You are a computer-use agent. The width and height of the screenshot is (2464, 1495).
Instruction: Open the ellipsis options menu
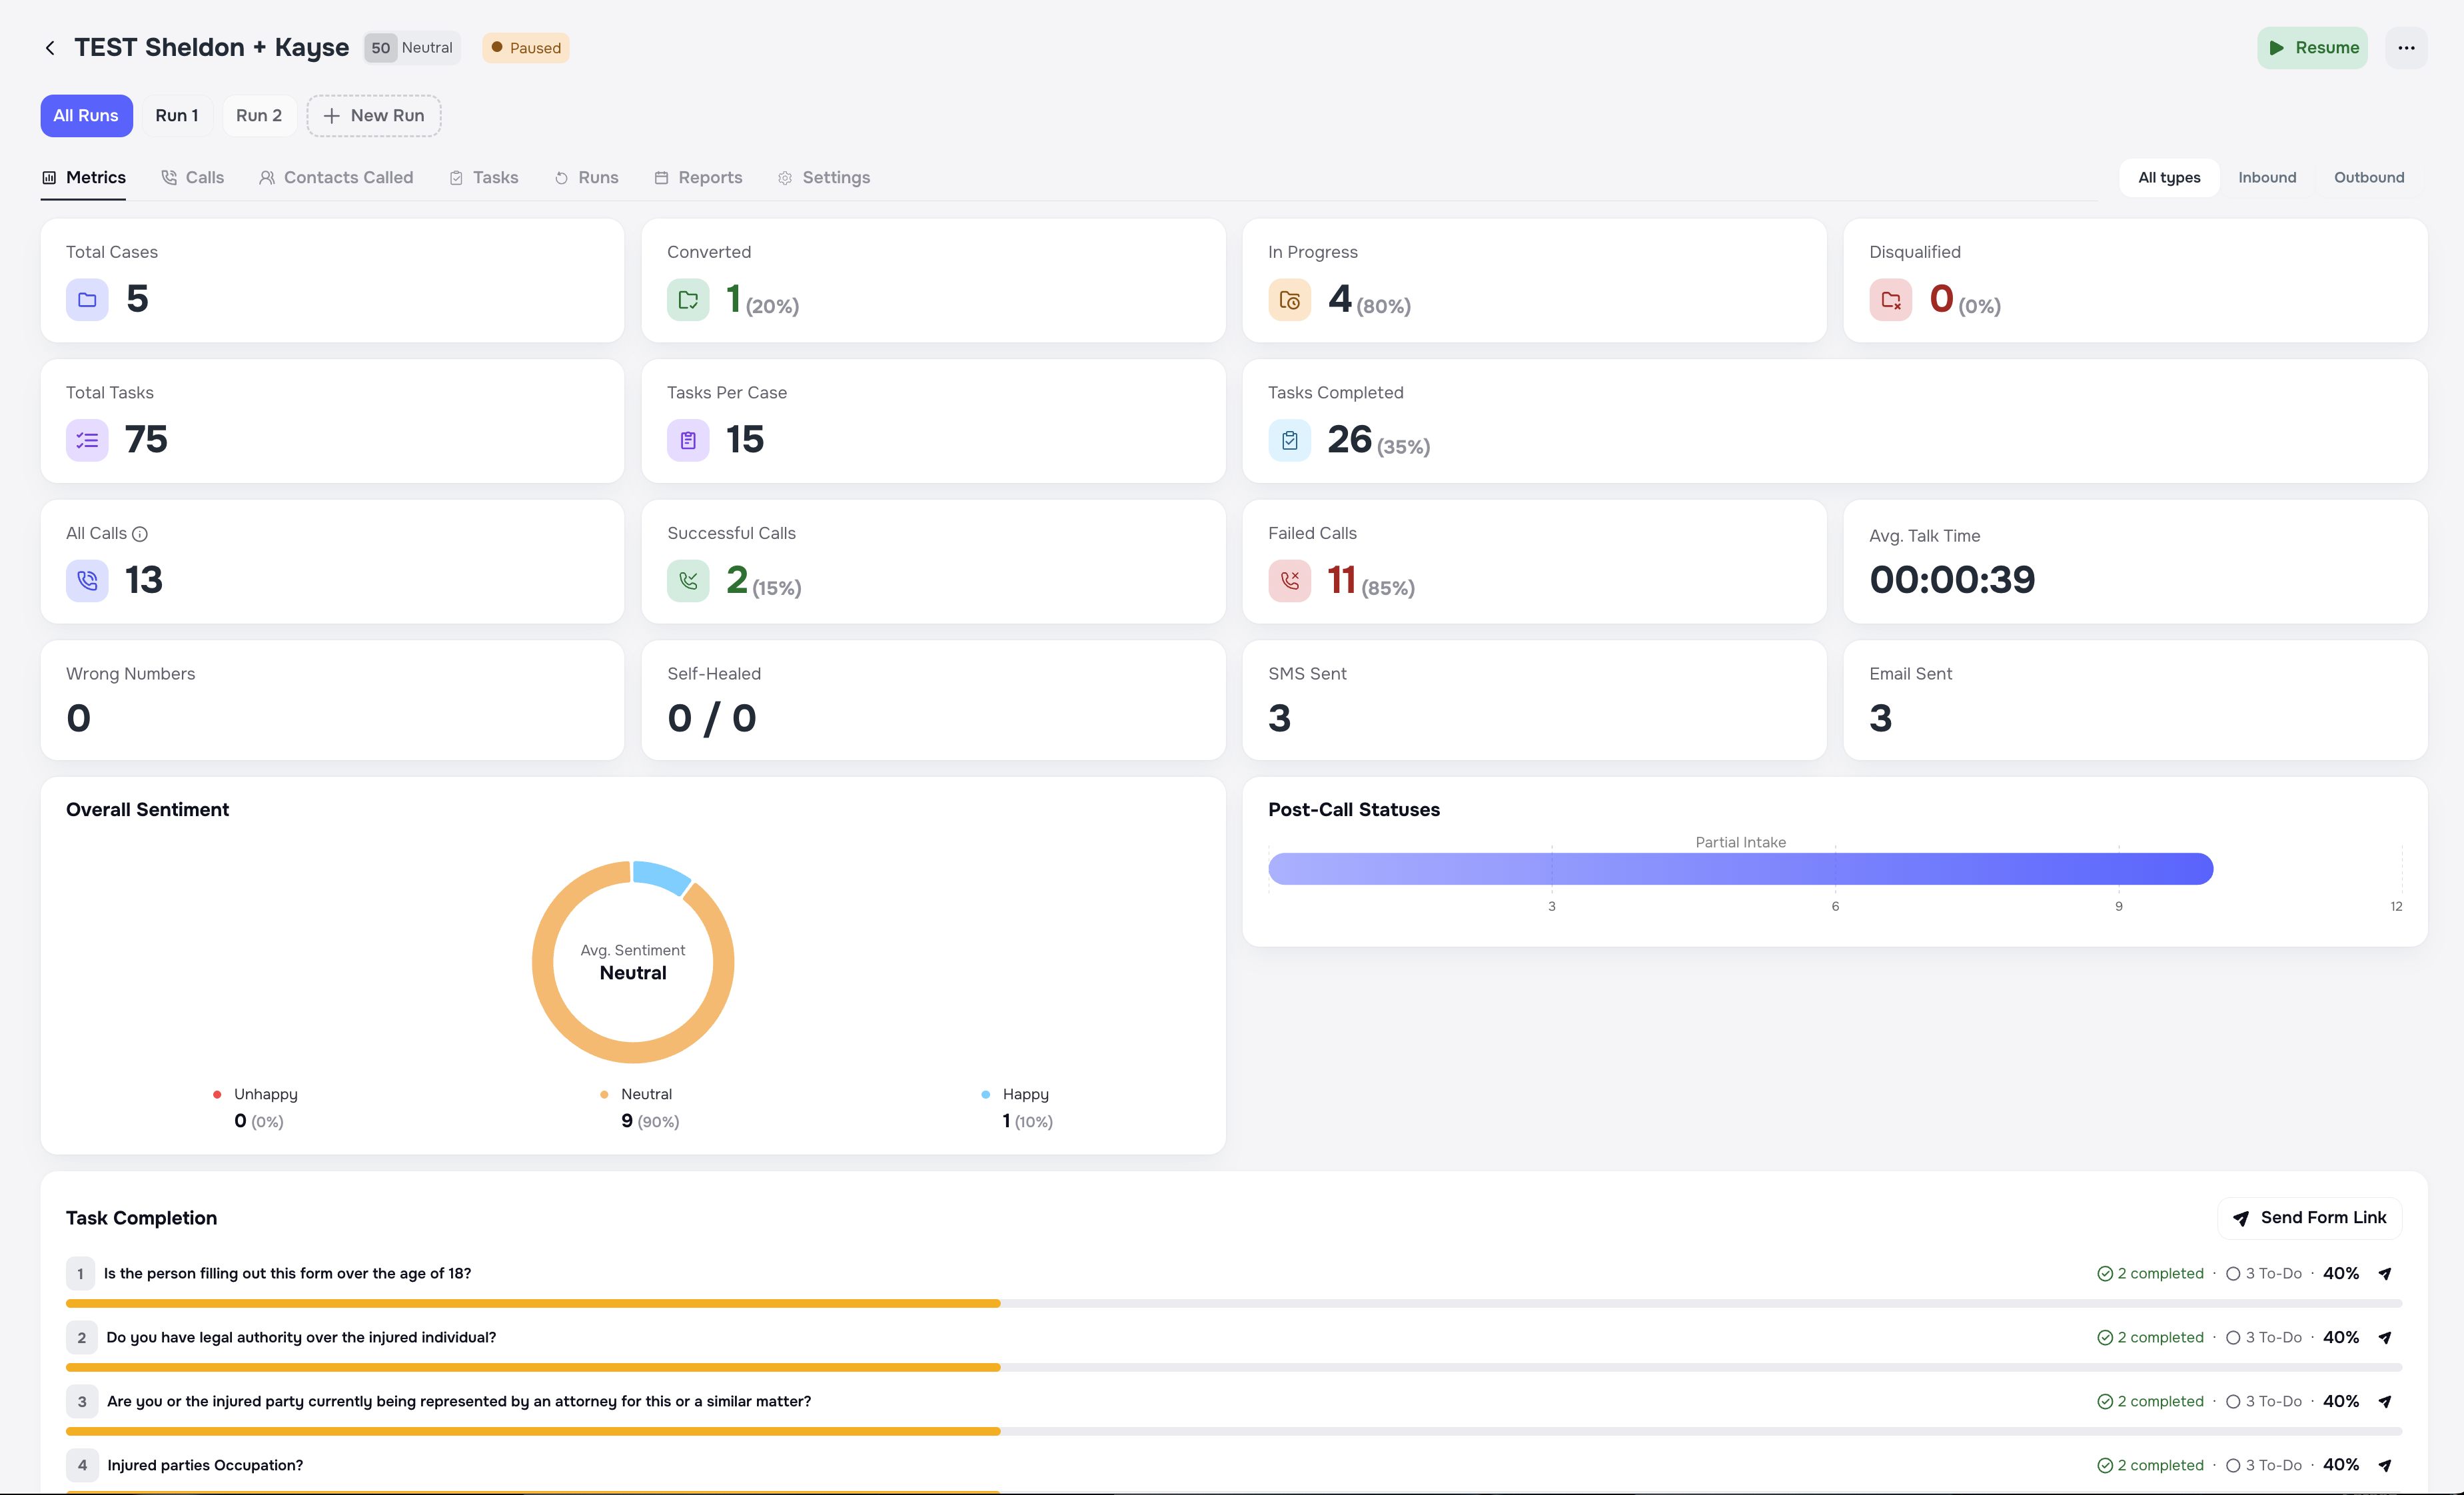point(2407,47)
